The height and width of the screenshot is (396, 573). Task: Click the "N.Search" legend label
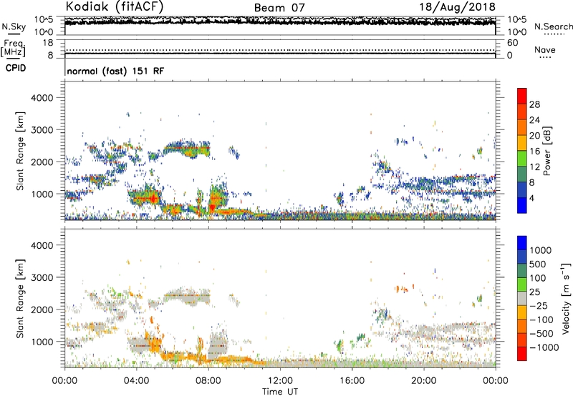(x=553, y=26)
